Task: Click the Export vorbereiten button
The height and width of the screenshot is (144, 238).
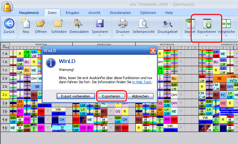Action: [x=76, y=96]
